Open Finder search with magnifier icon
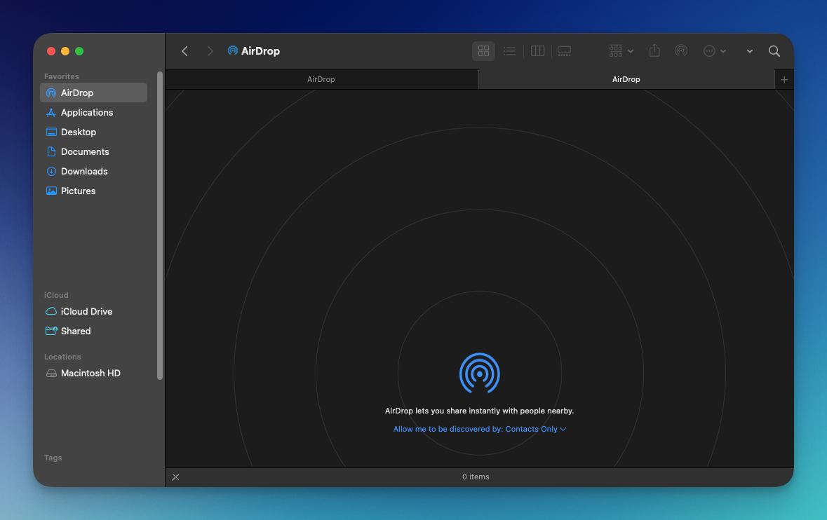The width and height of the screenshot is (827, 520). (774, 51)
